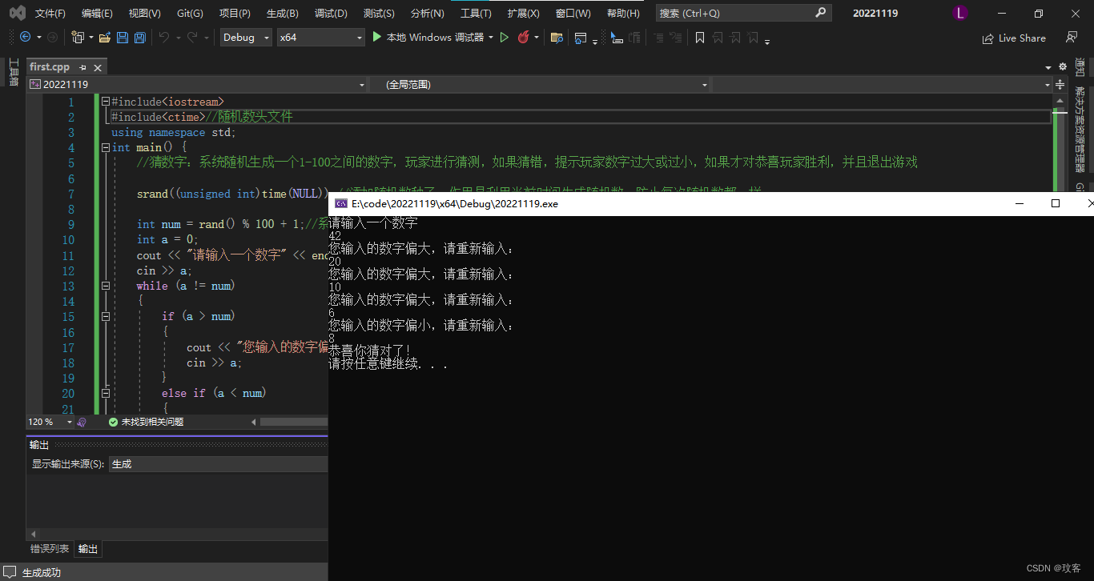
Task: Collapse the while loop fold on line 13
Action: (106, 286)
